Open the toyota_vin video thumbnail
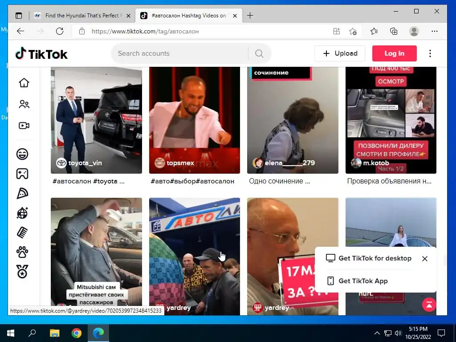This screenshot has width=456, height=342. tap(96, 120)
